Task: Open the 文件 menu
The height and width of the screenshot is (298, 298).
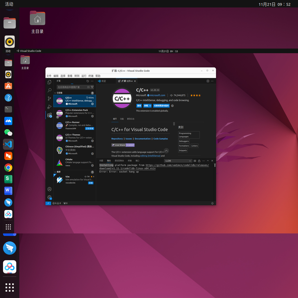Action: point(49,76)
